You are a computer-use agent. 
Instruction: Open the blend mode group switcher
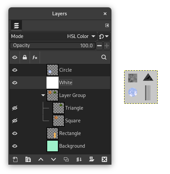pos(104,36)
